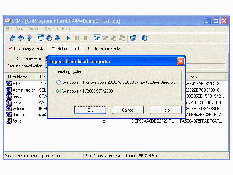This screenshot has width=233, height=175.
Task: Click the LM column header
Action: tap(43, 77)
